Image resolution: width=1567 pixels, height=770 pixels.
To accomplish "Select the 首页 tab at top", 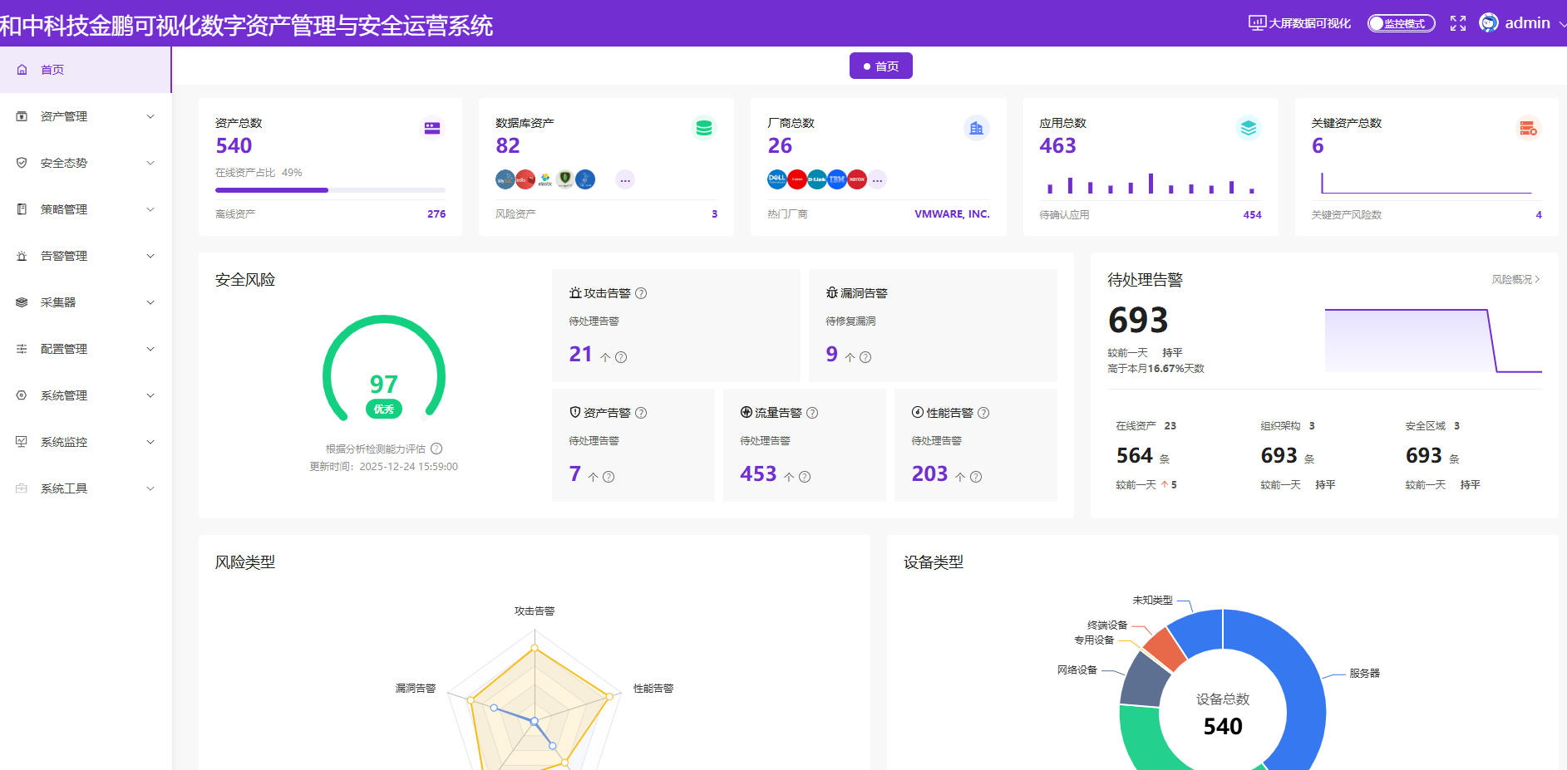I will 880,66.
